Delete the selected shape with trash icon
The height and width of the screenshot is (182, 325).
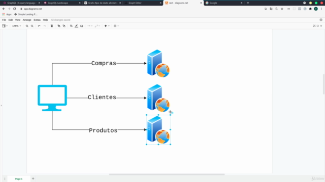(52, 26)
